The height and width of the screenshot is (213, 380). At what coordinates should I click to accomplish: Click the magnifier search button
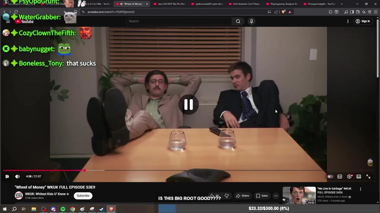click(238, 21)
